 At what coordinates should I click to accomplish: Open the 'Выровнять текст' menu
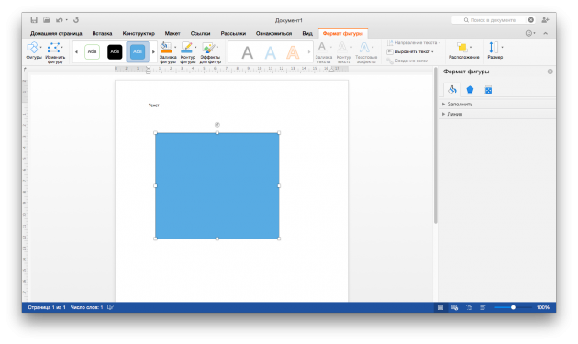pyautogui.click(x=410, y=51)
